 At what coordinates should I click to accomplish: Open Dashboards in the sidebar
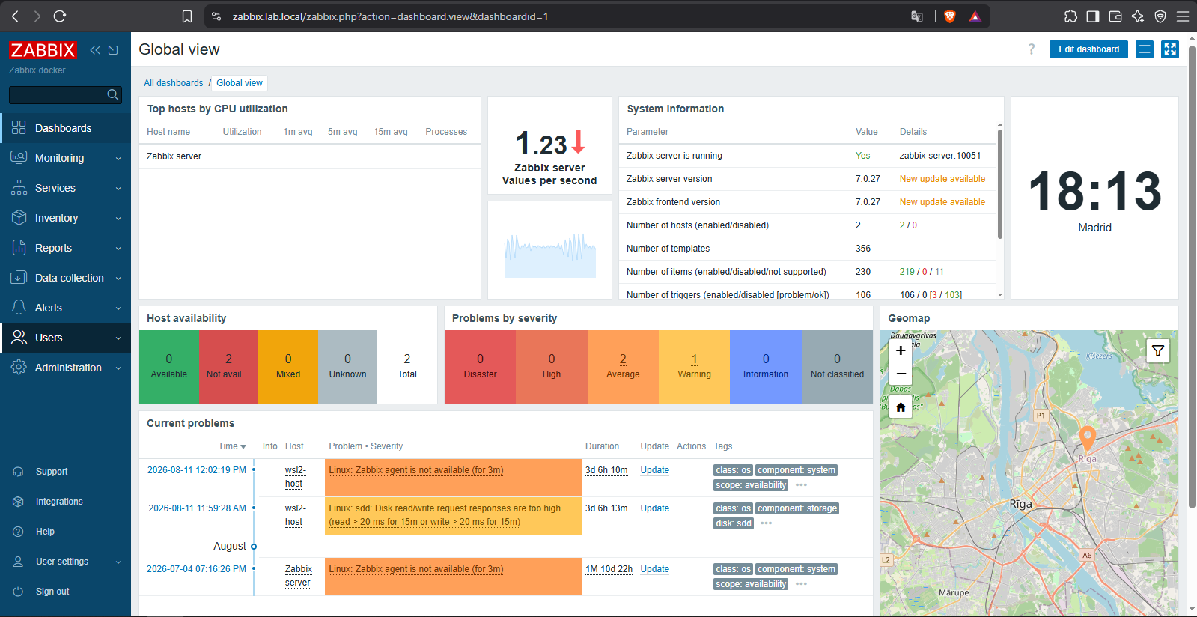[65, 128]
